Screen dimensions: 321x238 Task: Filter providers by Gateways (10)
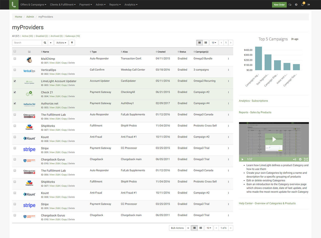(72, 36)
